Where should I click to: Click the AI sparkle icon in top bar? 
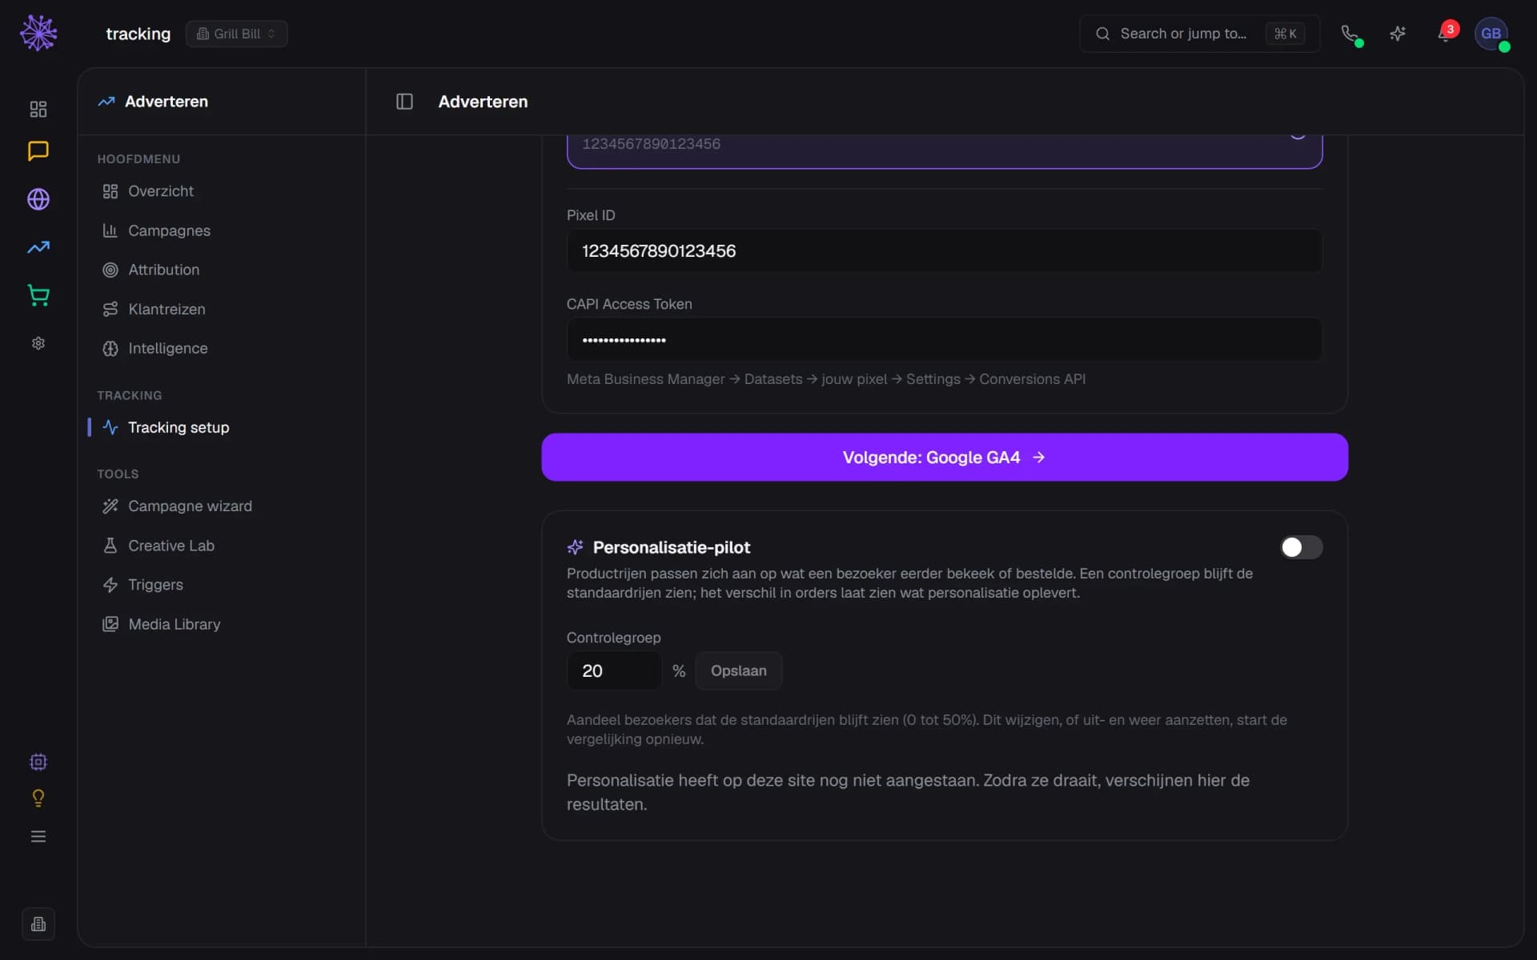1398,34
